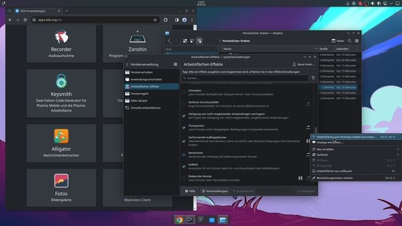The image size is (402, 226).
Task: Open Fensterverhalten settings page
Action: tap(151, 72)
